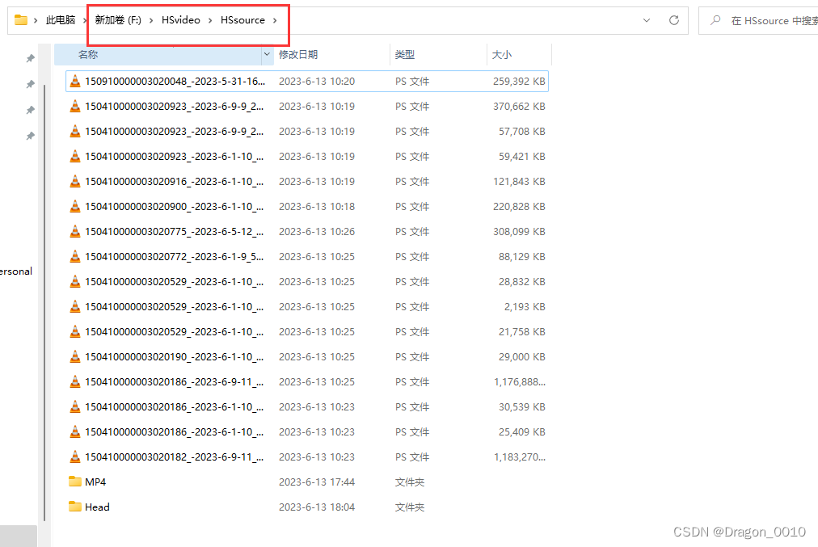Click the 88,129 KB size cell
Viewport: 818px width, 547px height.
521,257
